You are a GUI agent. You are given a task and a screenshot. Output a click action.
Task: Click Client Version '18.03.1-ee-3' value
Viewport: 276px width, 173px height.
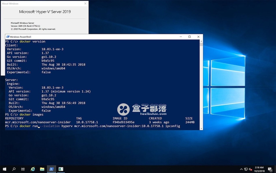(x=52, y=49)
